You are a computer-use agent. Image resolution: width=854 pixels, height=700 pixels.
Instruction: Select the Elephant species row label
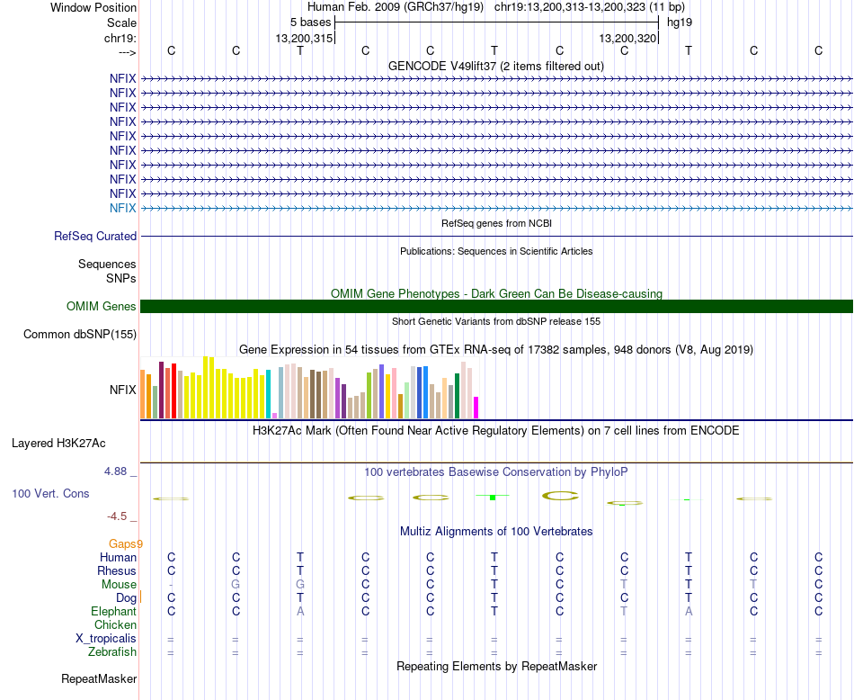pyautogui.click(x=114, y=611)
